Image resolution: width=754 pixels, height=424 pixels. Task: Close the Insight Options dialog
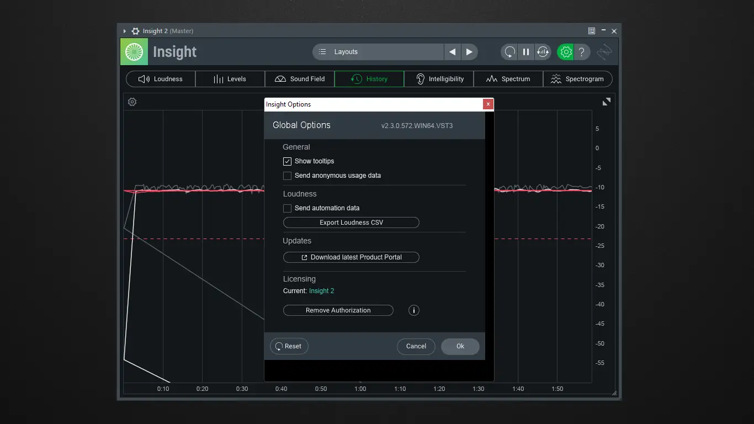(488, 104)
